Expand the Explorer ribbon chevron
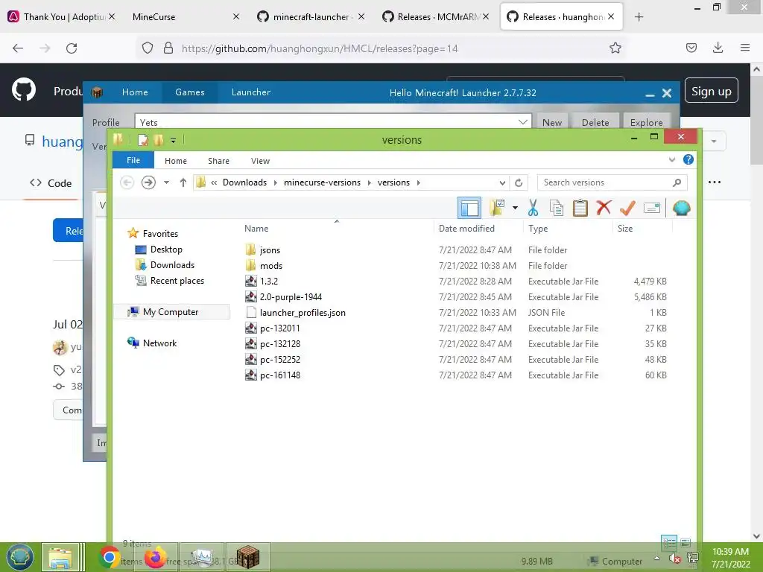 tap(672, 159)
